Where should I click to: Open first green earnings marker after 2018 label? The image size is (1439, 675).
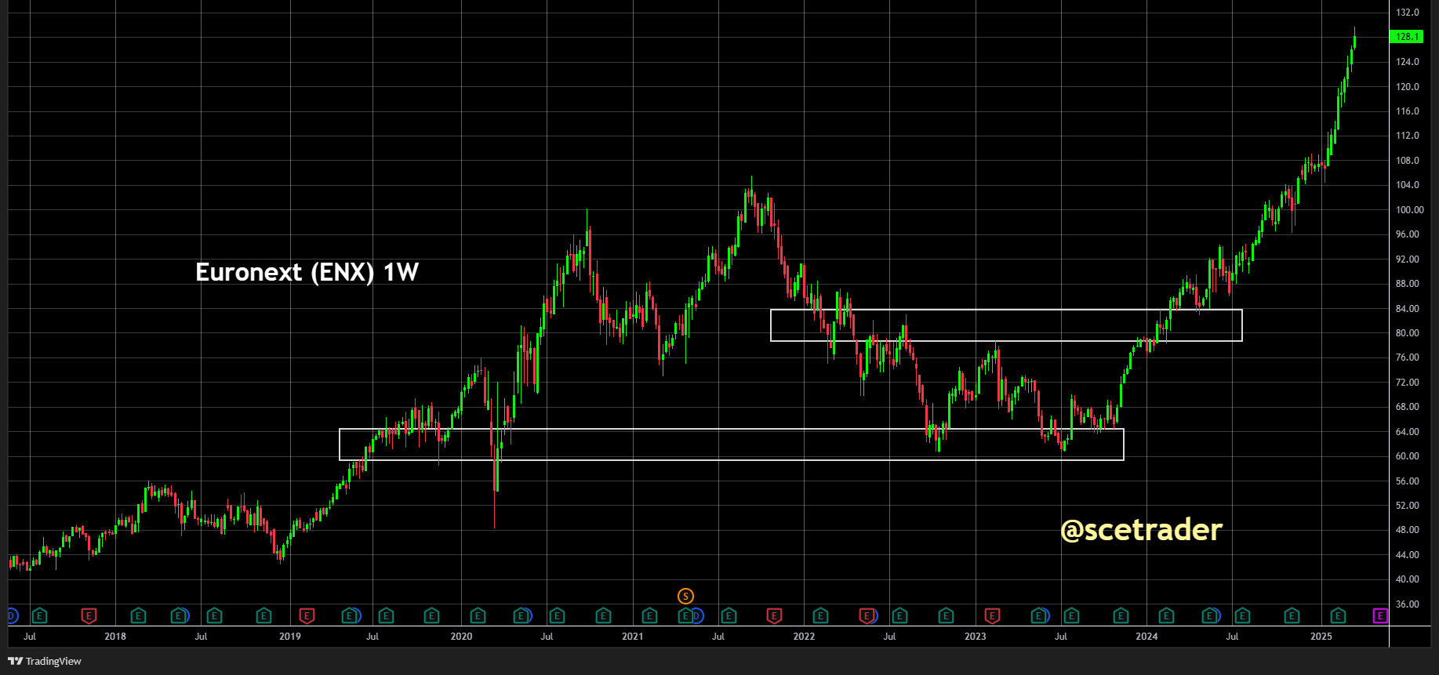click(138, 616)
